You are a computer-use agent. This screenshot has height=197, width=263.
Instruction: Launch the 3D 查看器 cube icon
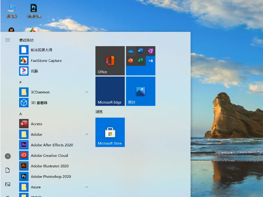click(x=24, y=103)
